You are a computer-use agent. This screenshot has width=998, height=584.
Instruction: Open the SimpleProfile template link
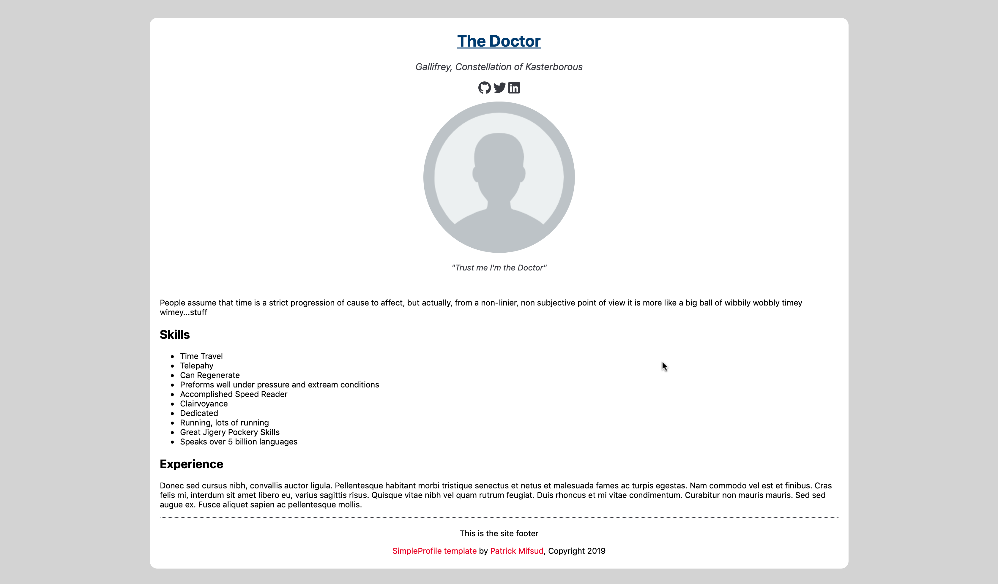tap(434, 551)
